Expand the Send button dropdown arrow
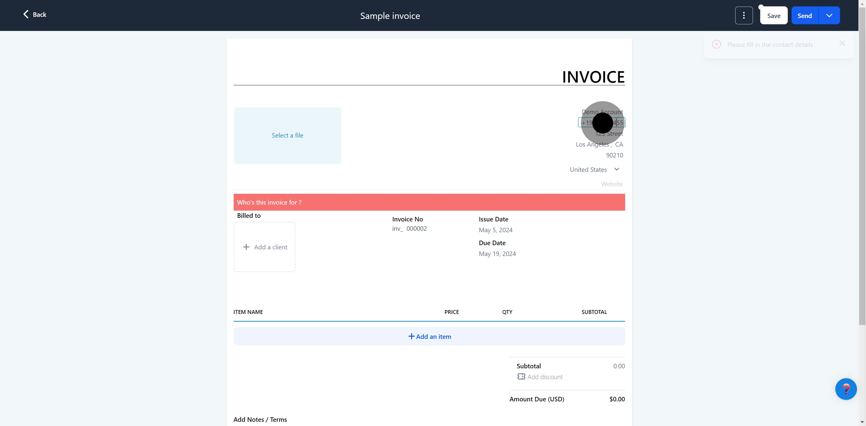The width and height of the screenshot is (866, 426). [829, 15]
